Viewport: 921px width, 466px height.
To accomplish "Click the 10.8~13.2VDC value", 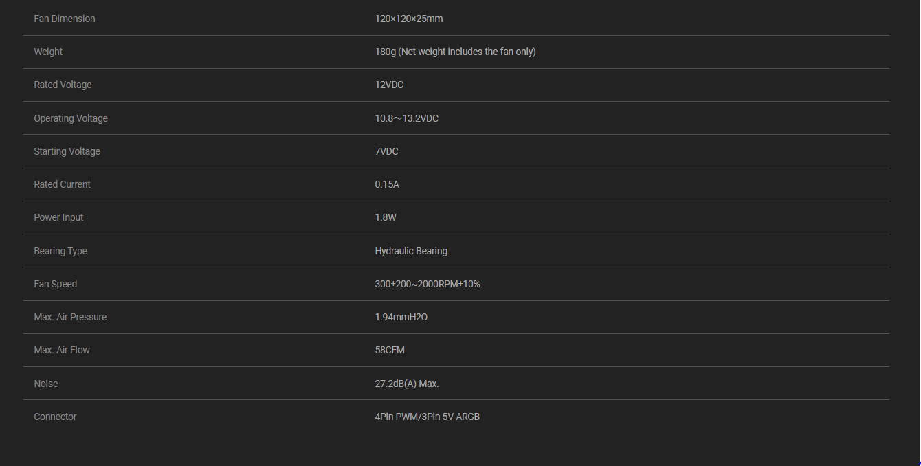I will pos(406,118).
